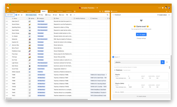177x107 pixels.
Task: Open the Pikachu (Belle) result card
Action: point(141,85)
